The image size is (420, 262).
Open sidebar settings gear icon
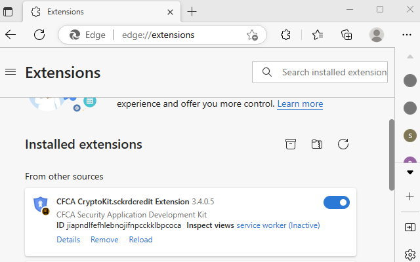pyautogui.click(x=410, y=254)
